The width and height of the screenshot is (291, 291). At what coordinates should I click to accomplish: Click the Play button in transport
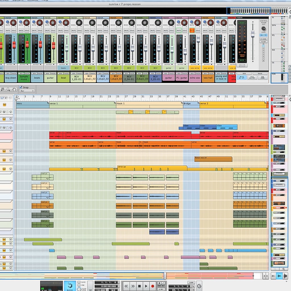tap(146, 286)
